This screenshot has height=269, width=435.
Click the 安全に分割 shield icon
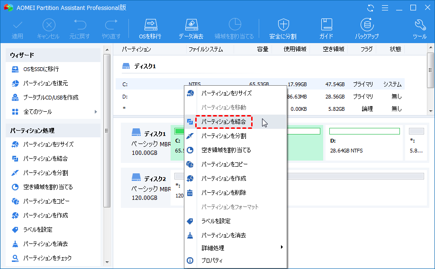(x=283, y=25)
